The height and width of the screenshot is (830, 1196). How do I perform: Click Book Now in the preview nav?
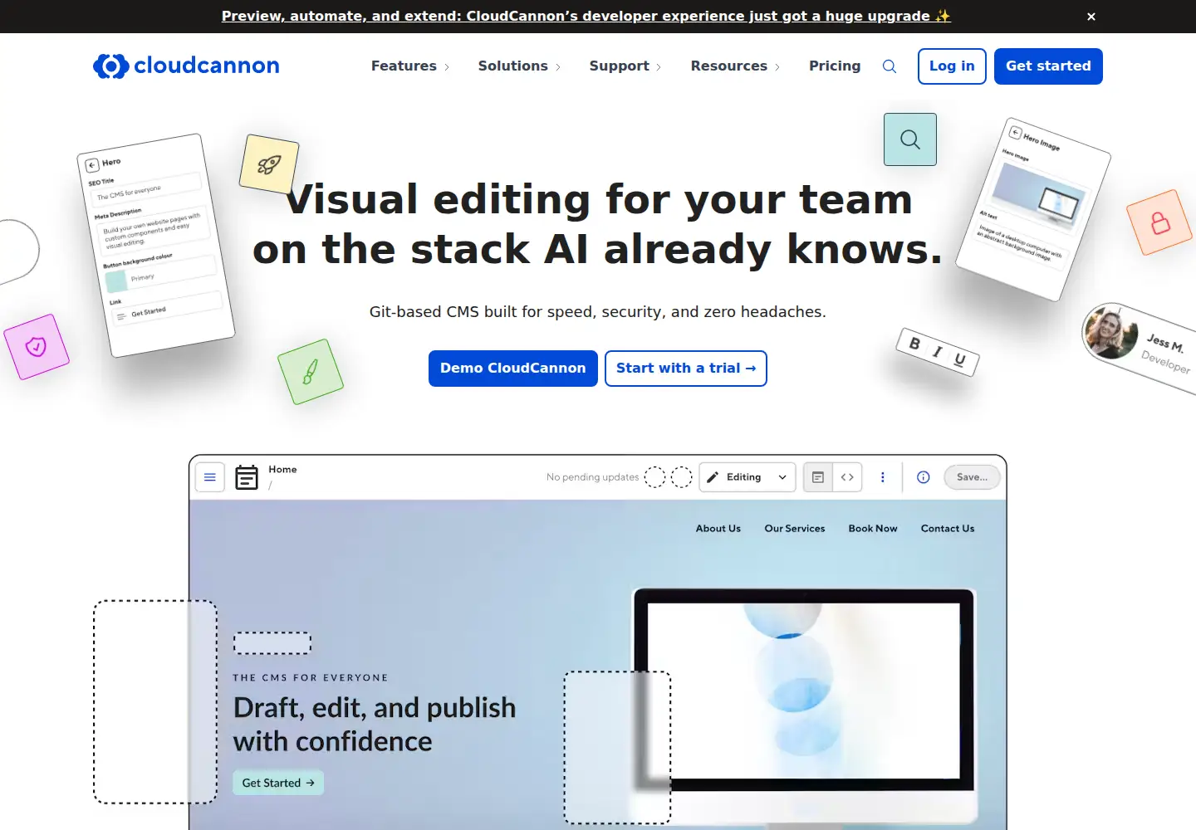click(873, 529)
